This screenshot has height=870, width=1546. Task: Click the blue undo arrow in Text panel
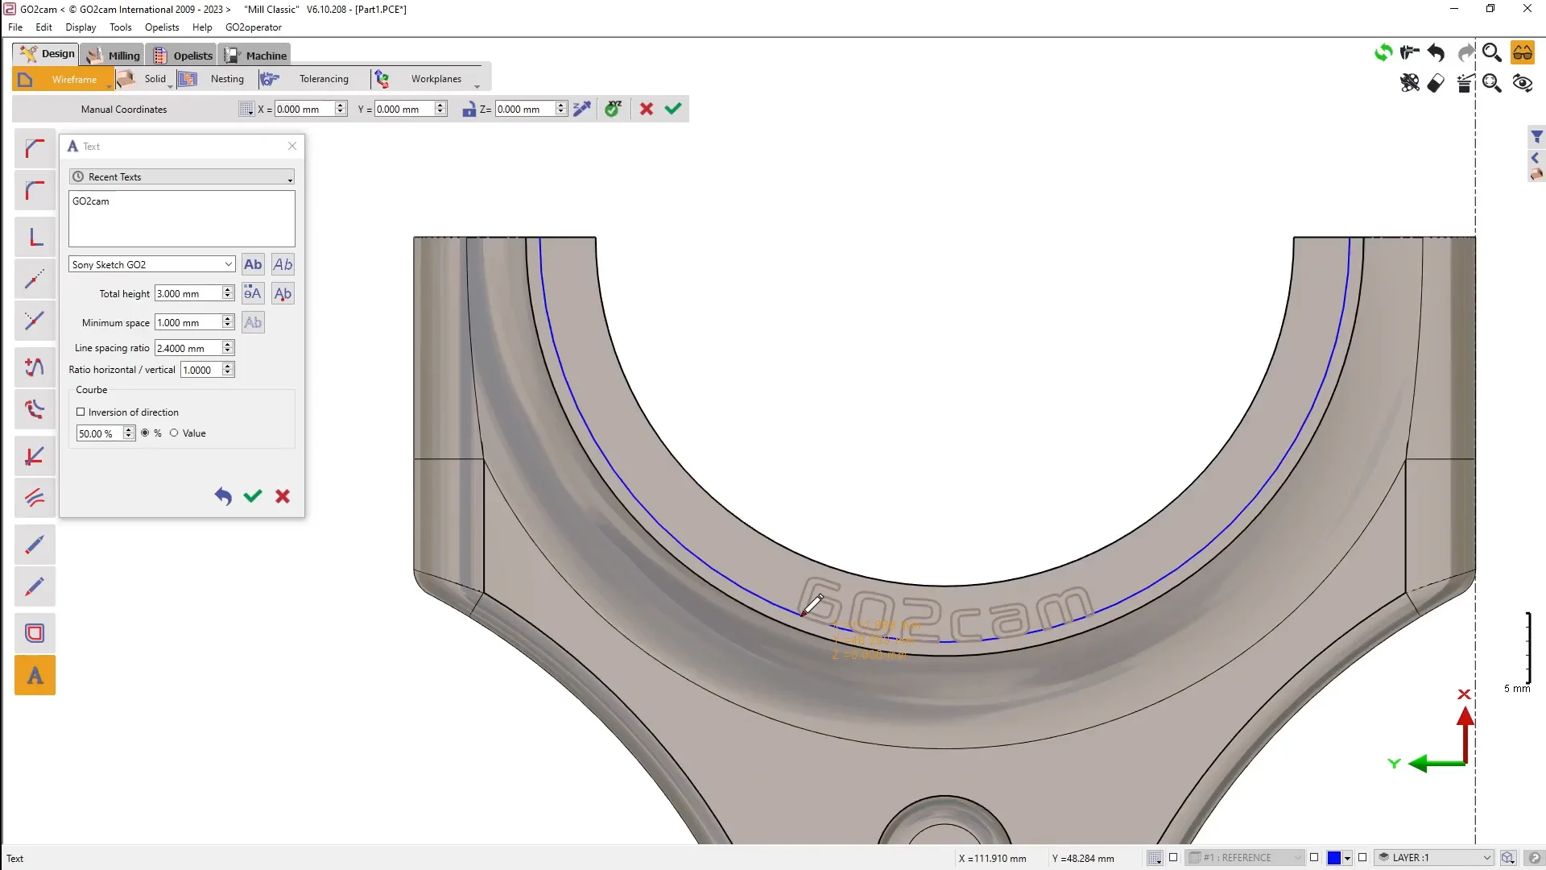click(223, 496)
